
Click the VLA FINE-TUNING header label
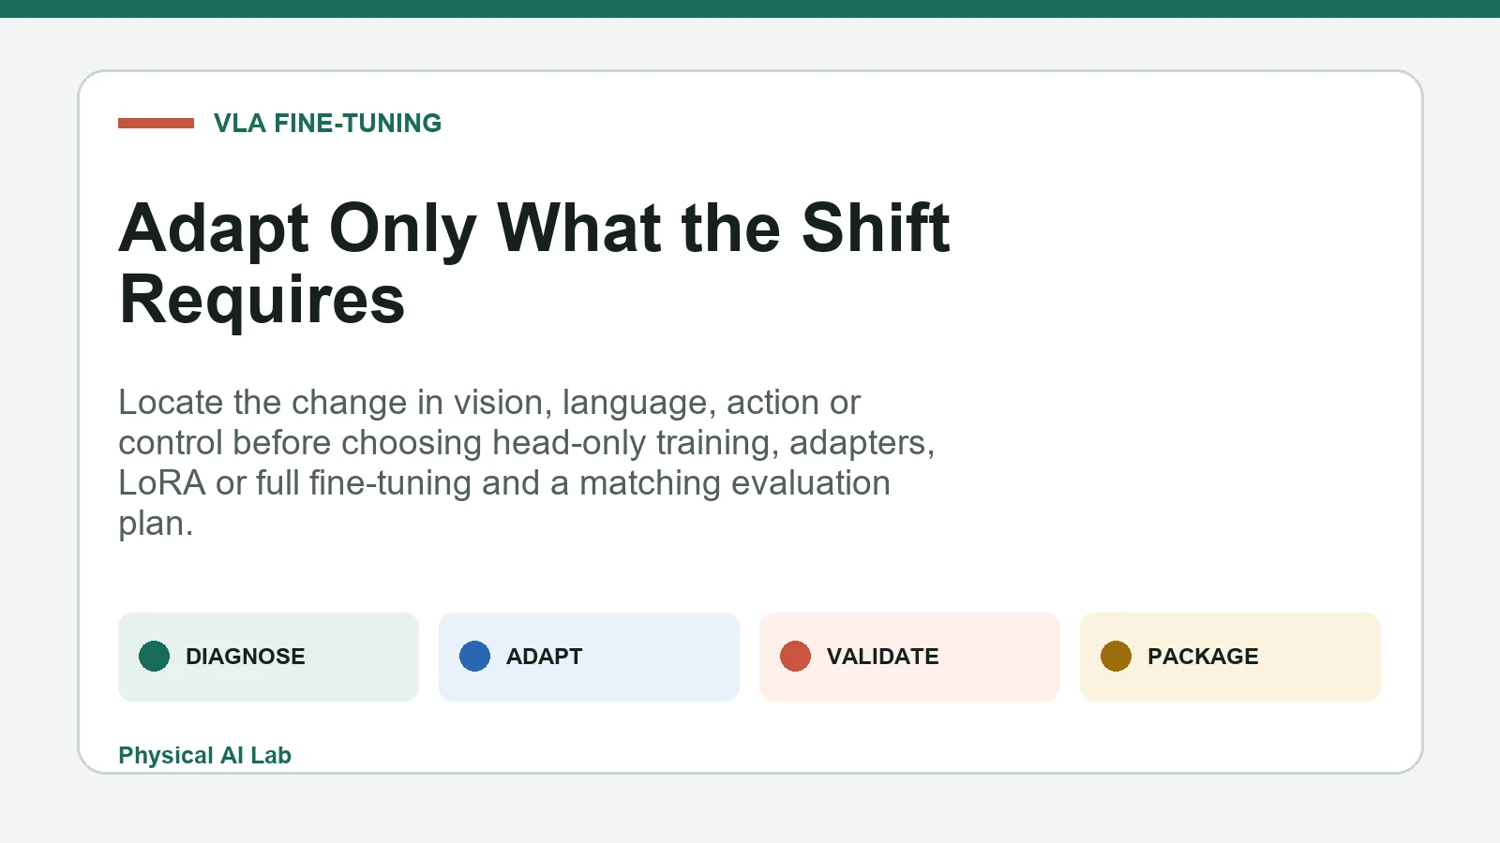click(x=327, y=123)
